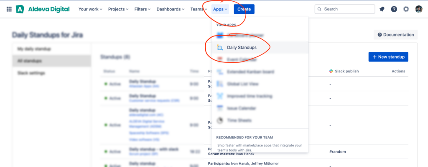Image resolution: width=428 pixels, height=167 pixels.
Task: Expand the Projects dropdown
Action: point(118,9)
